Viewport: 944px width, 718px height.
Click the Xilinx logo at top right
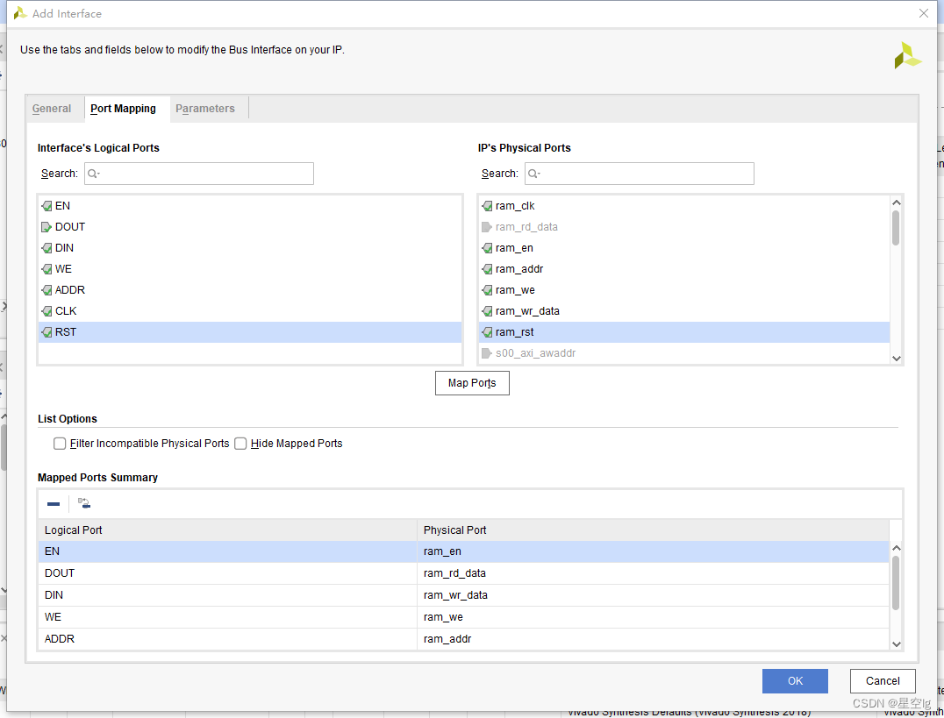(907, 55)
